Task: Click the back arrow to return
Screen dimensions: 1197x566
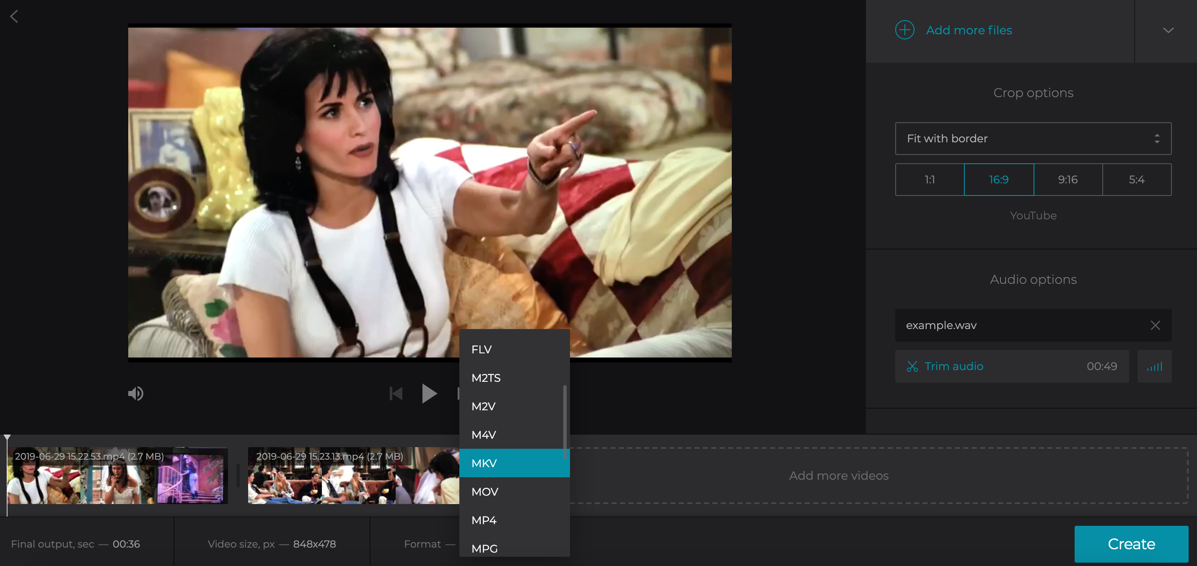Action: click(14, 17)
